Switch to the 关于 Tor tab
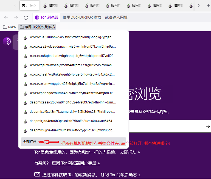This screenshot has height=179, width=211. click(x=30, y=5)
